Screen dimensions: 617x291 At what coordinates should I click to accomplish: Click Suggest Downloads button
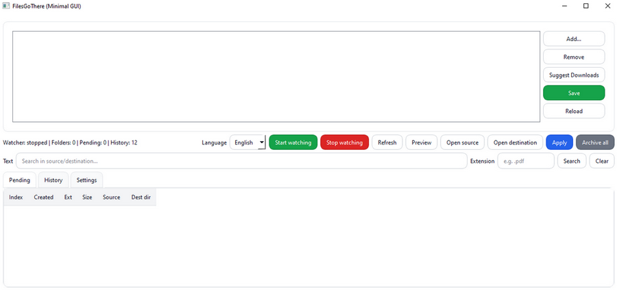pos(574,75)
